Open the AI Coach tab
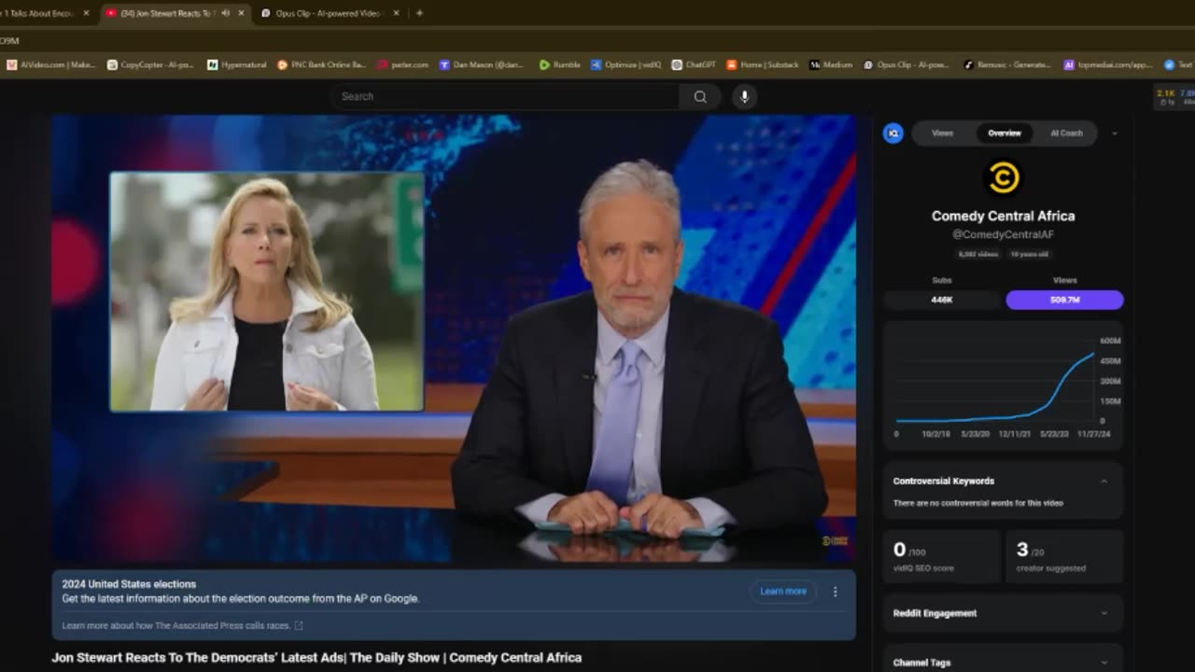 [x=1066, y=133]
